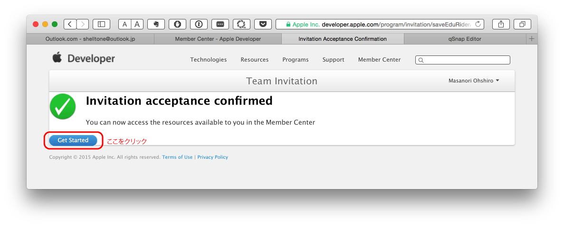This screenshot has height=227, width=564.
Task: Open the Evernote clipper extension
Action: 156,24
